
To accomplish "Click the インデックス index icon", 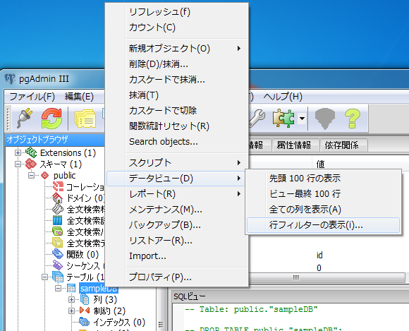I will click(84, 322).
